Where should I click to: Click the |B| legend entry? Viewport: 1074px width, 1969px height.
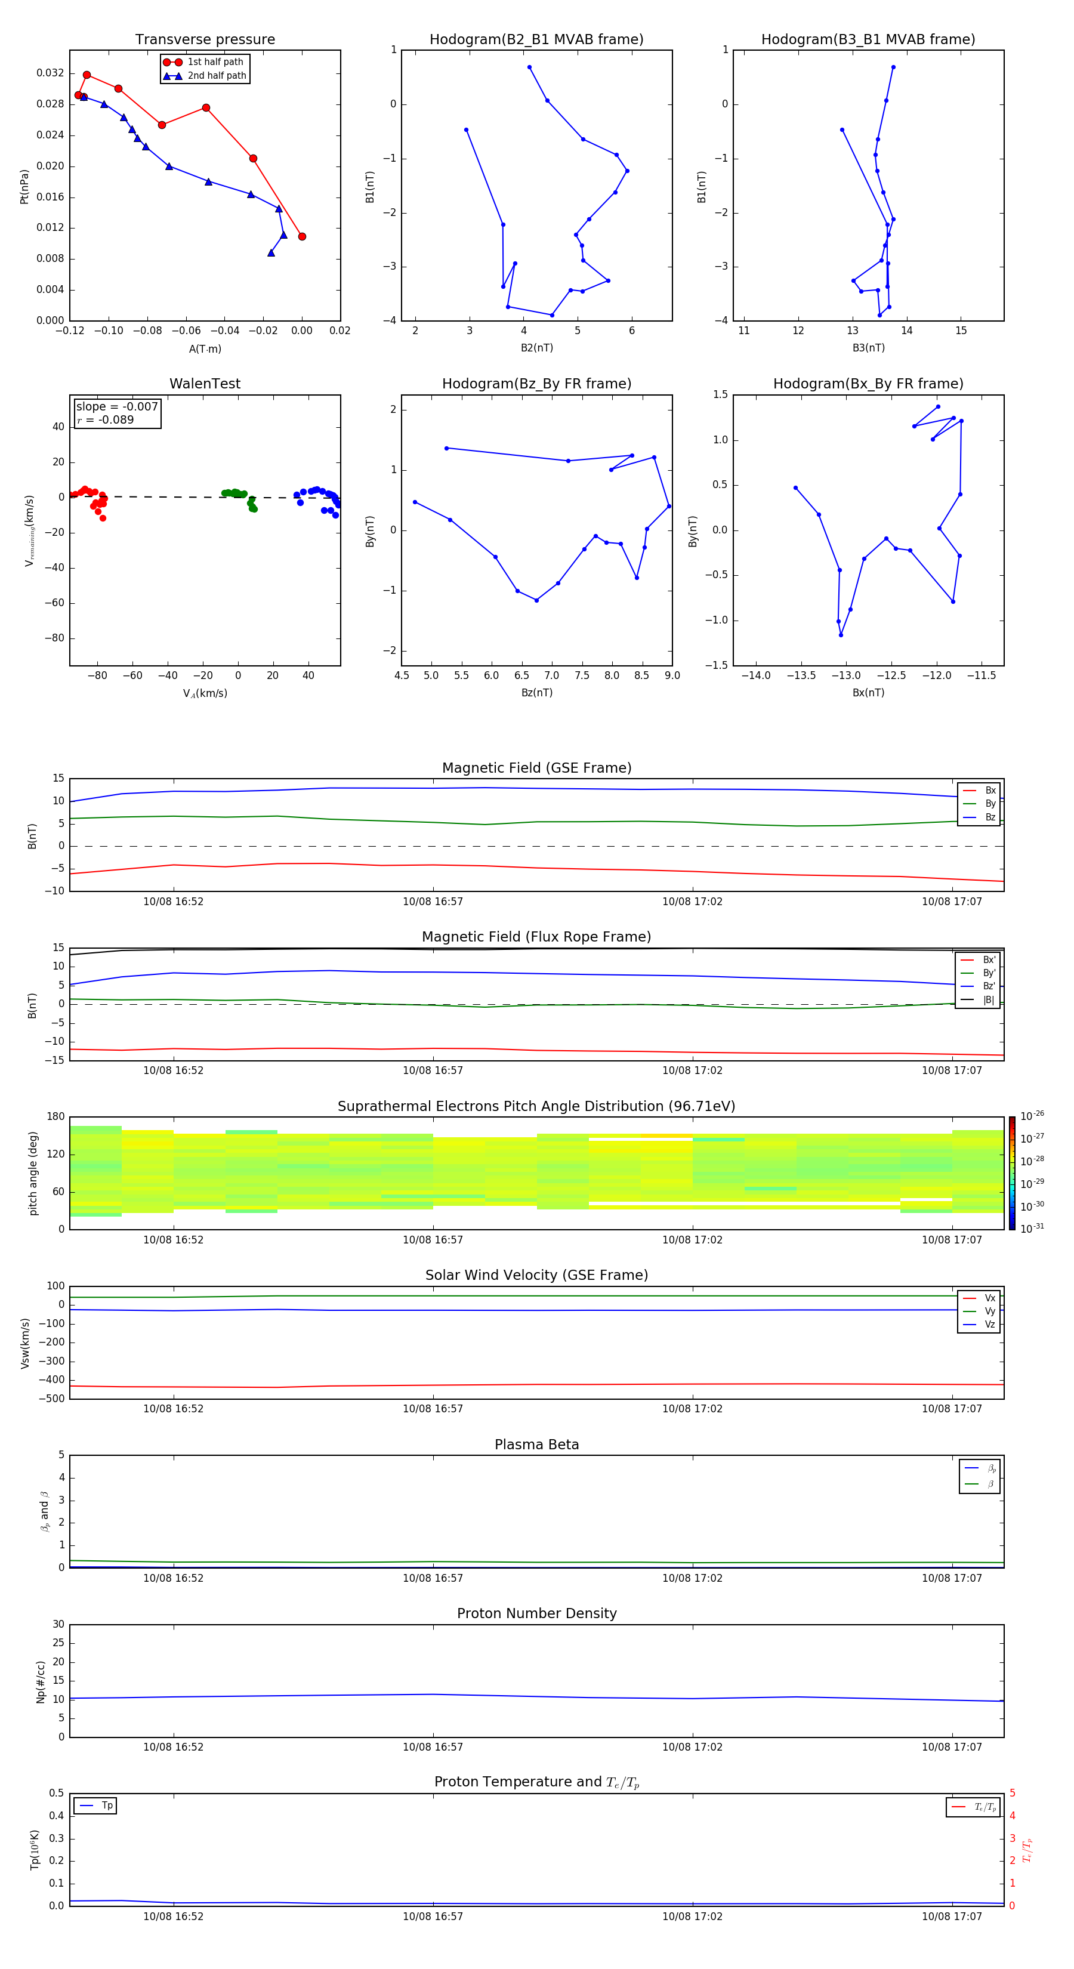[x=978, y=1000]
